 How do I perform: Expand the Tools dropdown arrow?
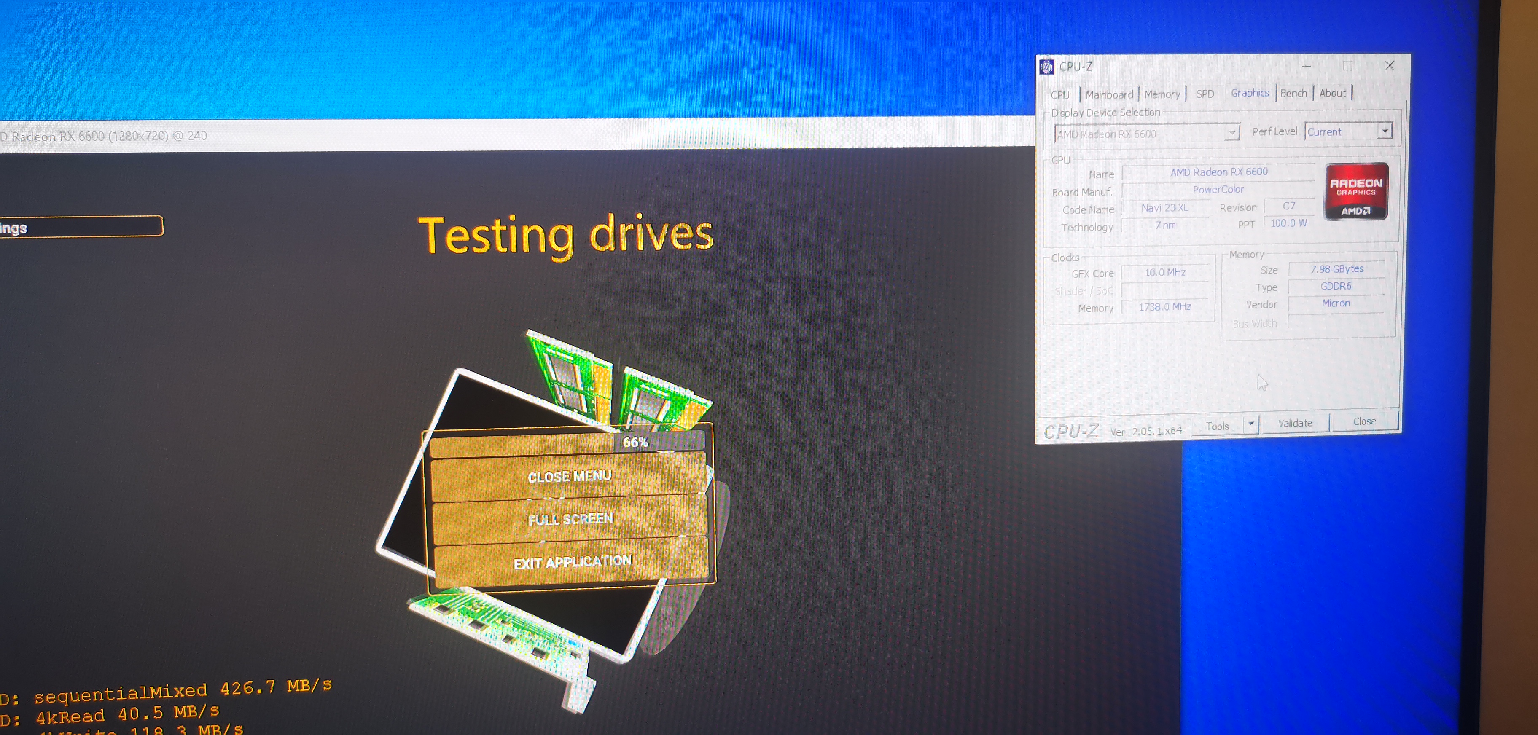click(1251, 424)
